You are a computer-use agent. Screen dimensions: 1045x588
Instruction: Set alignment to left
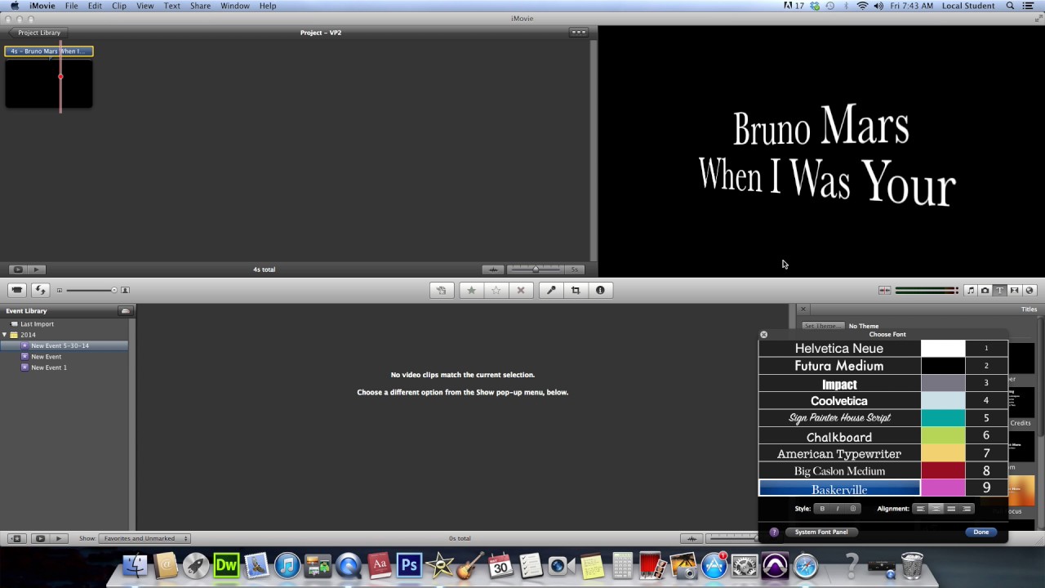pos(920,509)
